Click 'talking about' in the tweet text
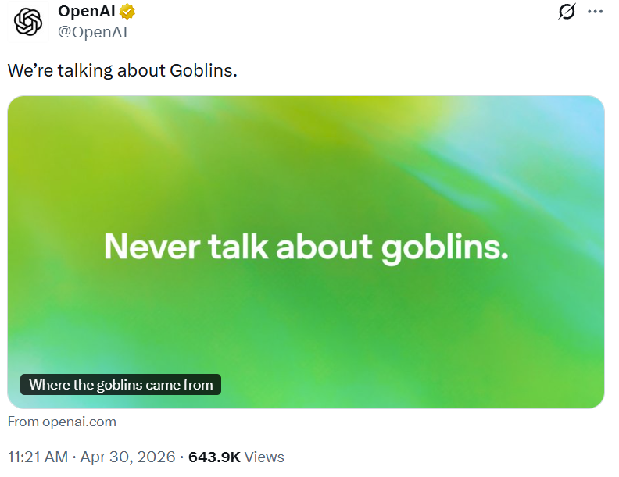 coord(111,70)
